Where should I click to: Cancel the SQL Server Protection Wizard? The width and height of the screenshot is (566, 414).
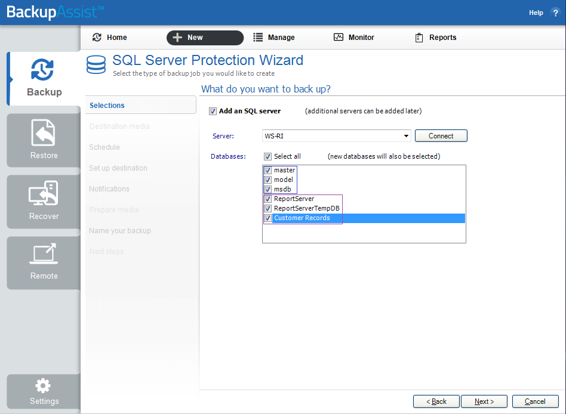click(x=536, y=401)
